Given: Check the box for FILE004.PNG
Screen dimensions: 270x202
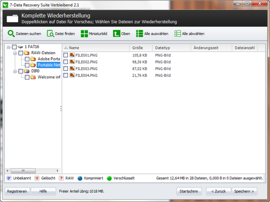Looking at the screenshot, I should coord(66,75).
